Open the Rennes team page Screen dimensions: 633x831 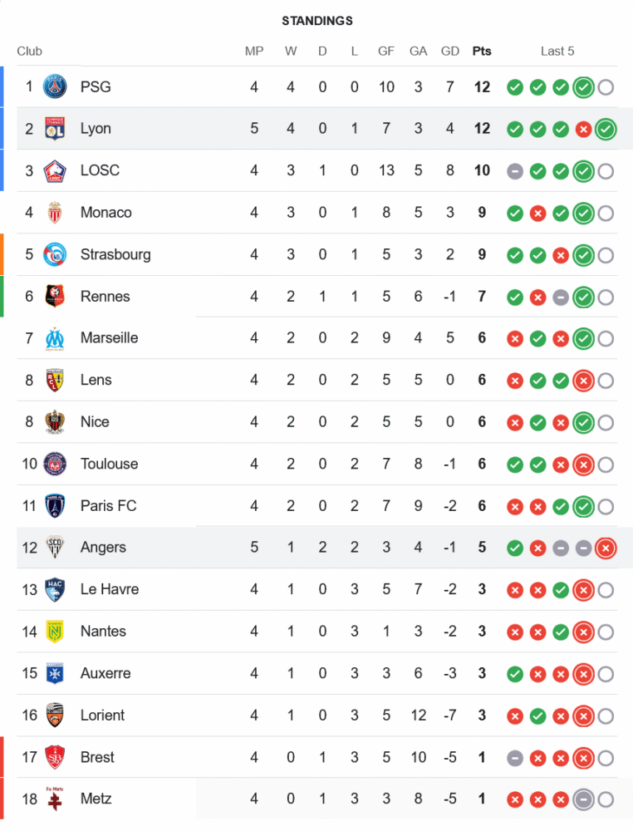click(x=105, y=297)
